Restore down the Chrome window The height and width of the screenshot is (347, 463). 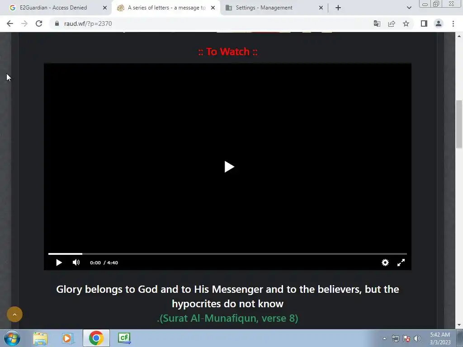436,4
